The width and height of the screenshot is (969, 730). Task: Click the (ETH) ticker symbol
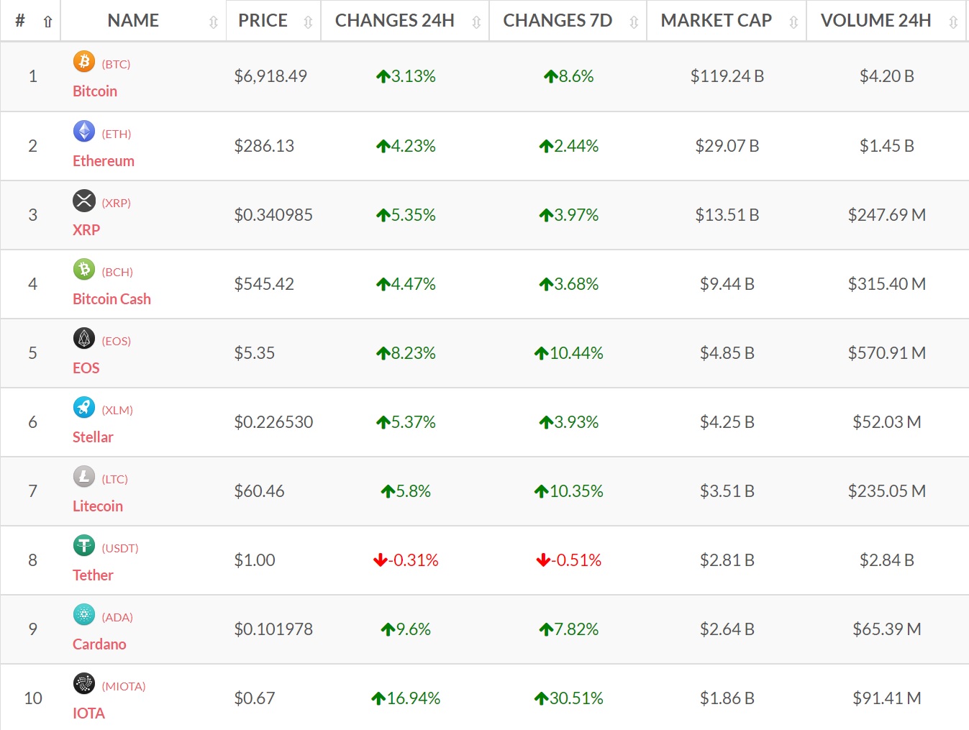click(117, 134)
